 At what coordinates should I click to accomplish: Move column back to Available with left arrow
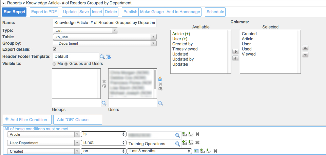pos(235,58)
